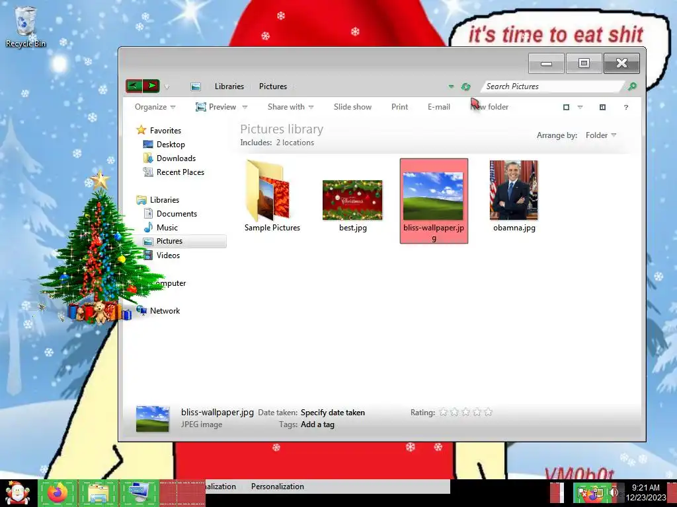The width and height of the screenshot is (677, 507).
Task: Launch Firefox from the taskbar
Action: pos(58,492)
